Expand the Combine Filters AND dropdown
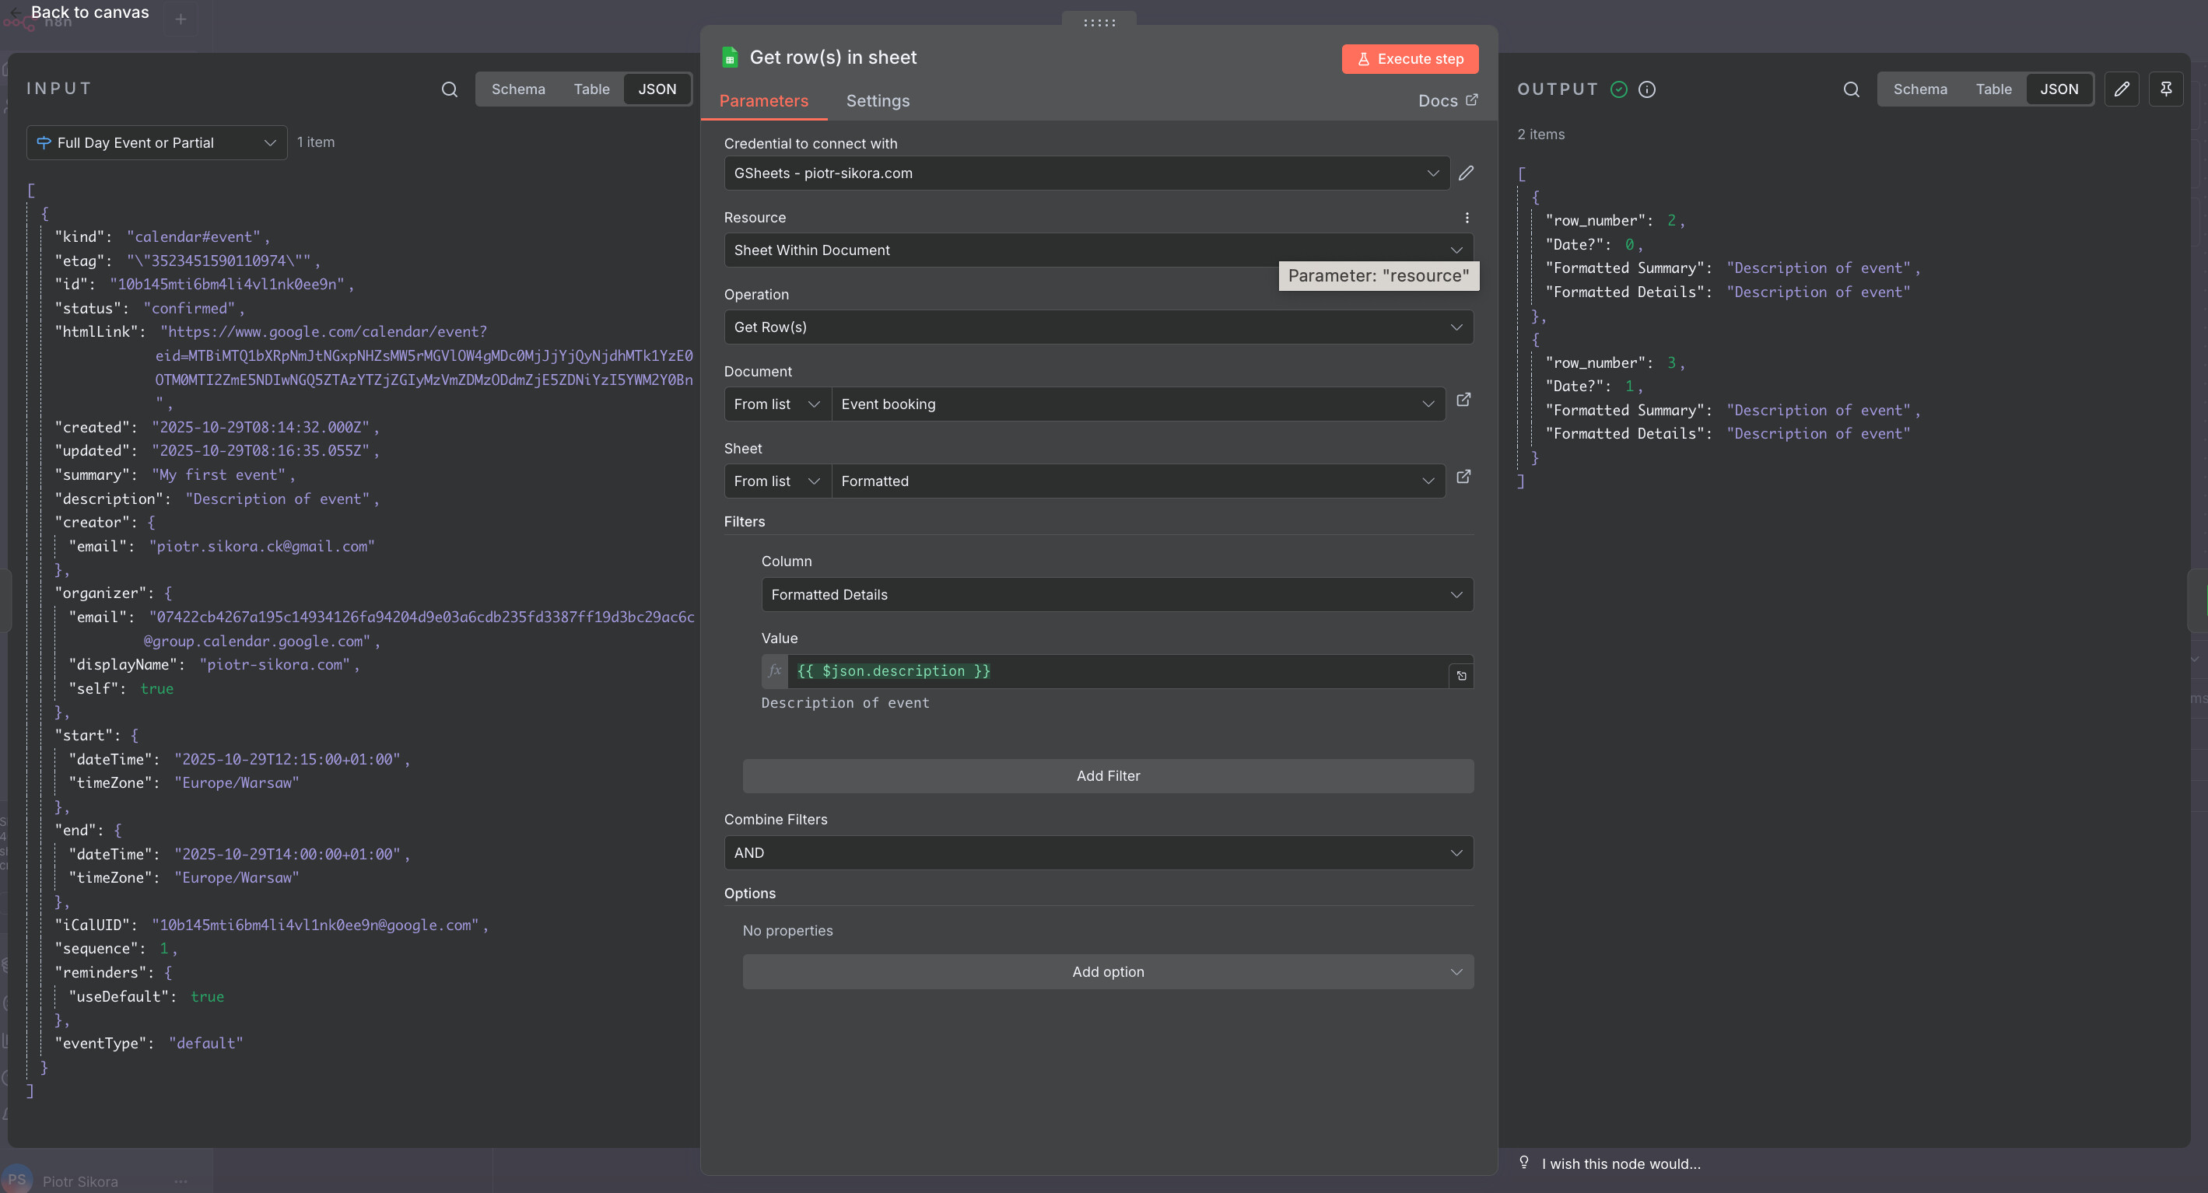The height and width of the screenshot is (1193, 2208). coord(1098,853)
